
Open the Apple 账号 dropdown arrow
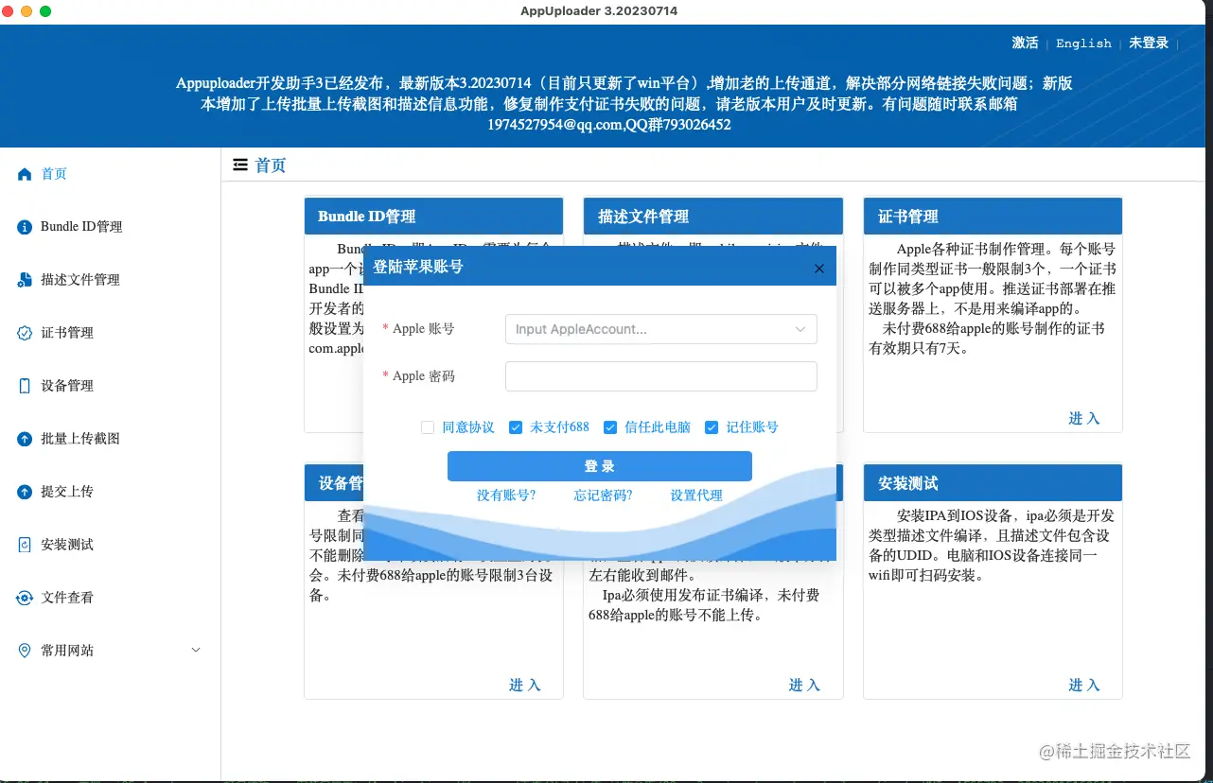(x=800, y=329)
